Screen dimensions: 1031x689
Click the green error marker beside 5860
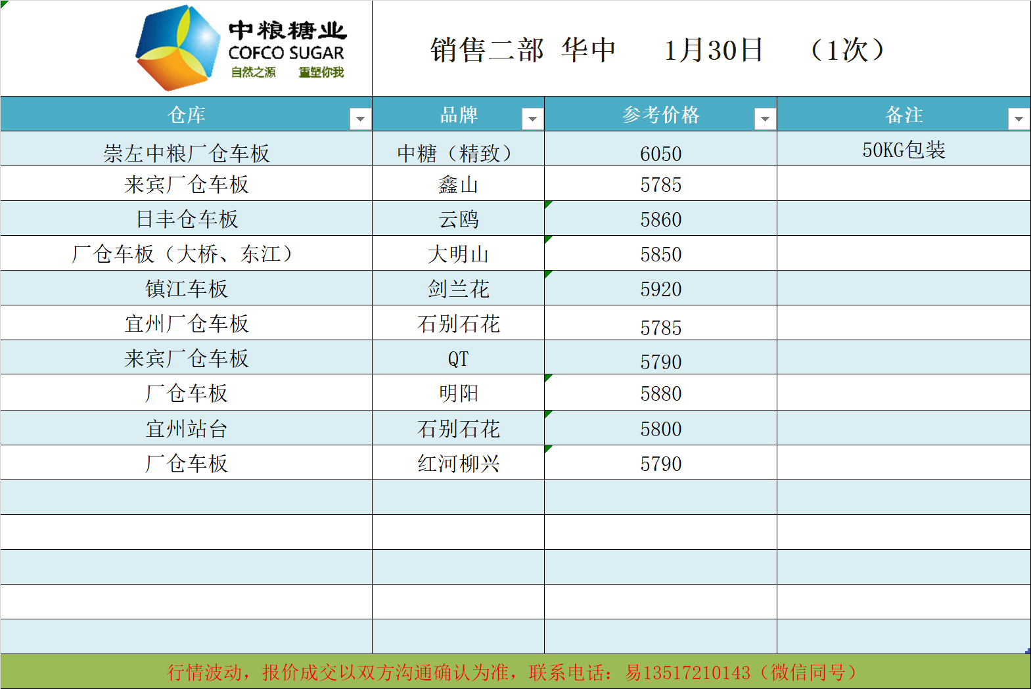tap(548, 204)
